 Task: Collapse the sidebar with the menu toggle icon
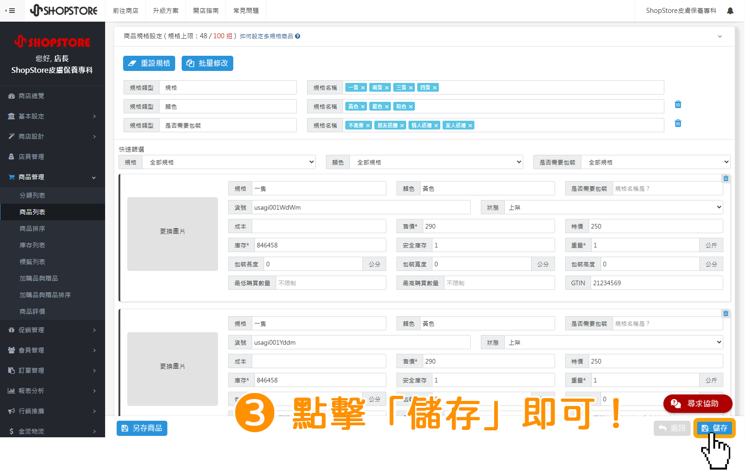click(10, 11)
